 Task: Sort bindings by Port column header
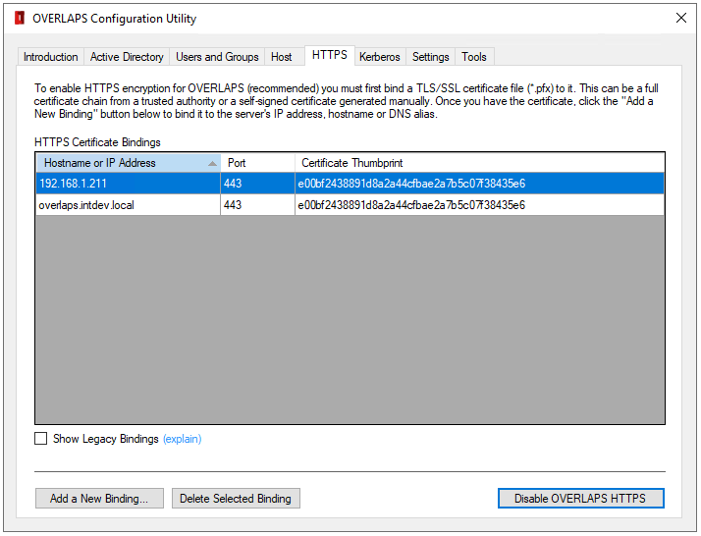coord(257,163)
